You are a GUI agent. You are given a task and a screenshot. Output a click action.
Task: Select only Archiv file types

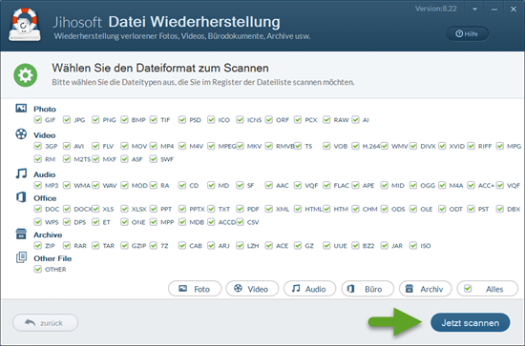click(x=425, y=289)
